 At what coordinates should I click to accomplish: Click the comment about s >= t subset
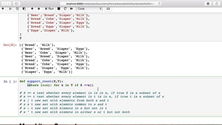coord(92,97)
